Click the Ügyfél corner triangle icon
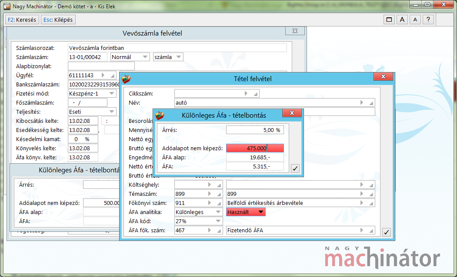Viewport: 457px width, 277px height. [x=112, y=76]
